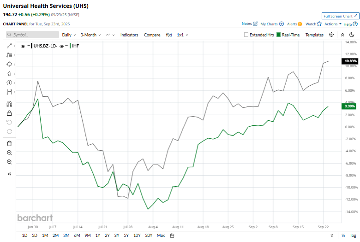
Task: Toggle log scale mode
Action: tap(353, 236)
